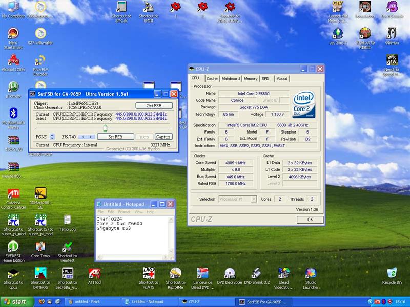Screen dimensions: 410x307
Task: Open My Bluetooth Places icon
Action: click(13, 118)
